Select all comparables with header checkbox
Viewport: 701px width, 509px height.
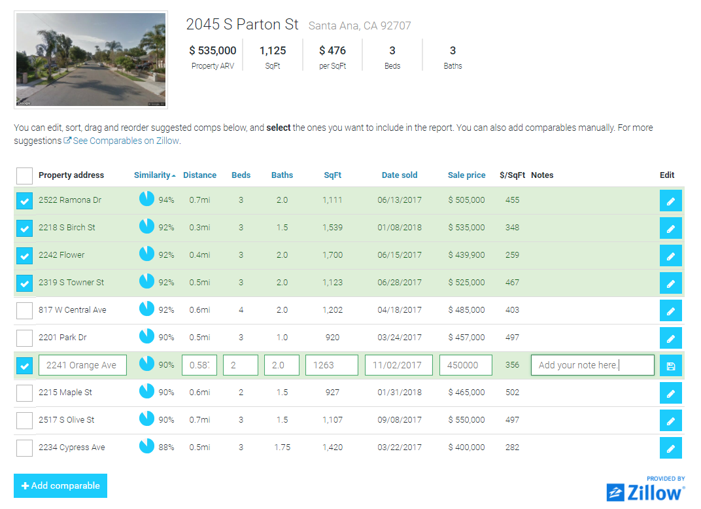(24, 175)
